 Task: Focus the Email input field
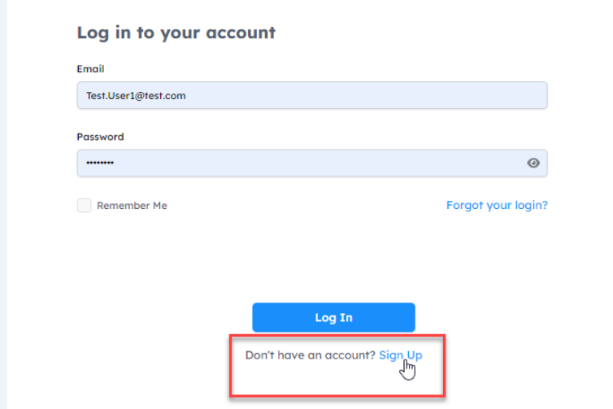click(x=311, y=95)
